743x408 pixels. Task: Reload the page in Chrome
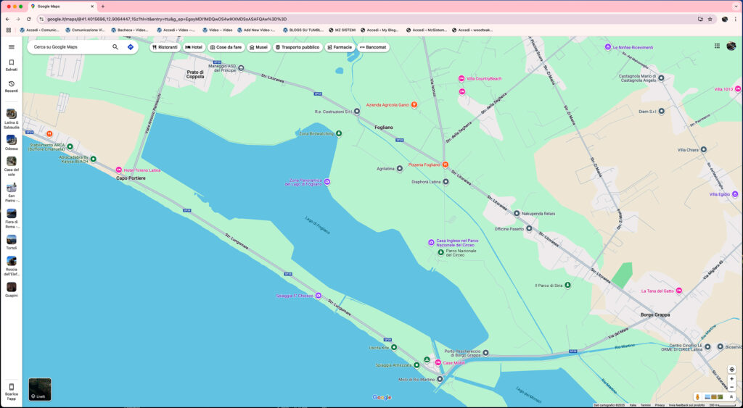coord(29,19)
